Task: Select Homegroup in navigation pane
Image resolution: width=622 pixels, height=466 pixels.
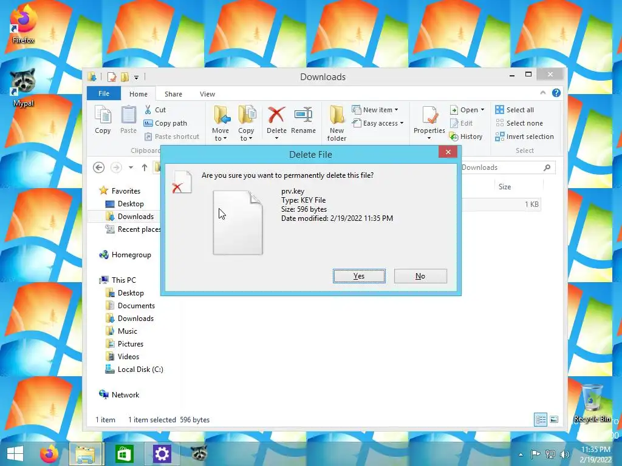Action: click(x=131, y=255)
